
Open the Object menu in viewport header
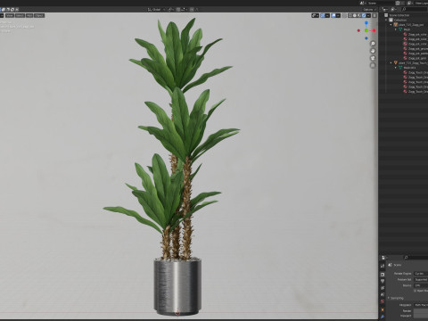(x=39, y=15)
